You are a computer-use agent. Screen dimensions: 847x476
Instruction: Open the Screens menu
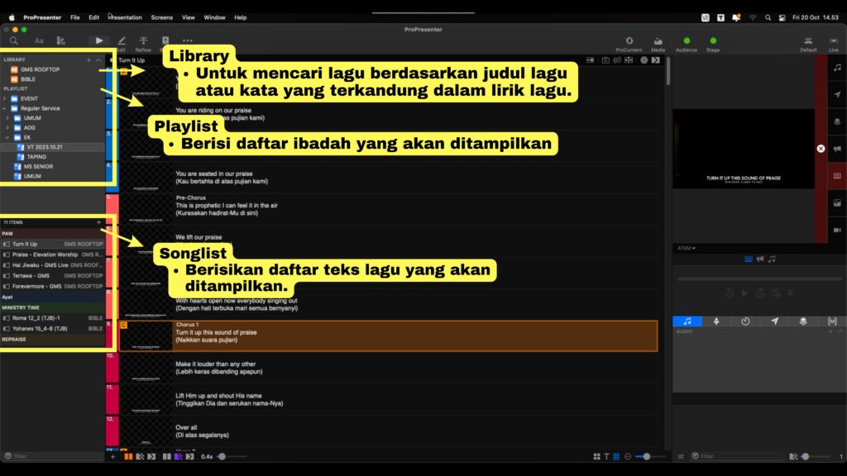pos(161,17)
